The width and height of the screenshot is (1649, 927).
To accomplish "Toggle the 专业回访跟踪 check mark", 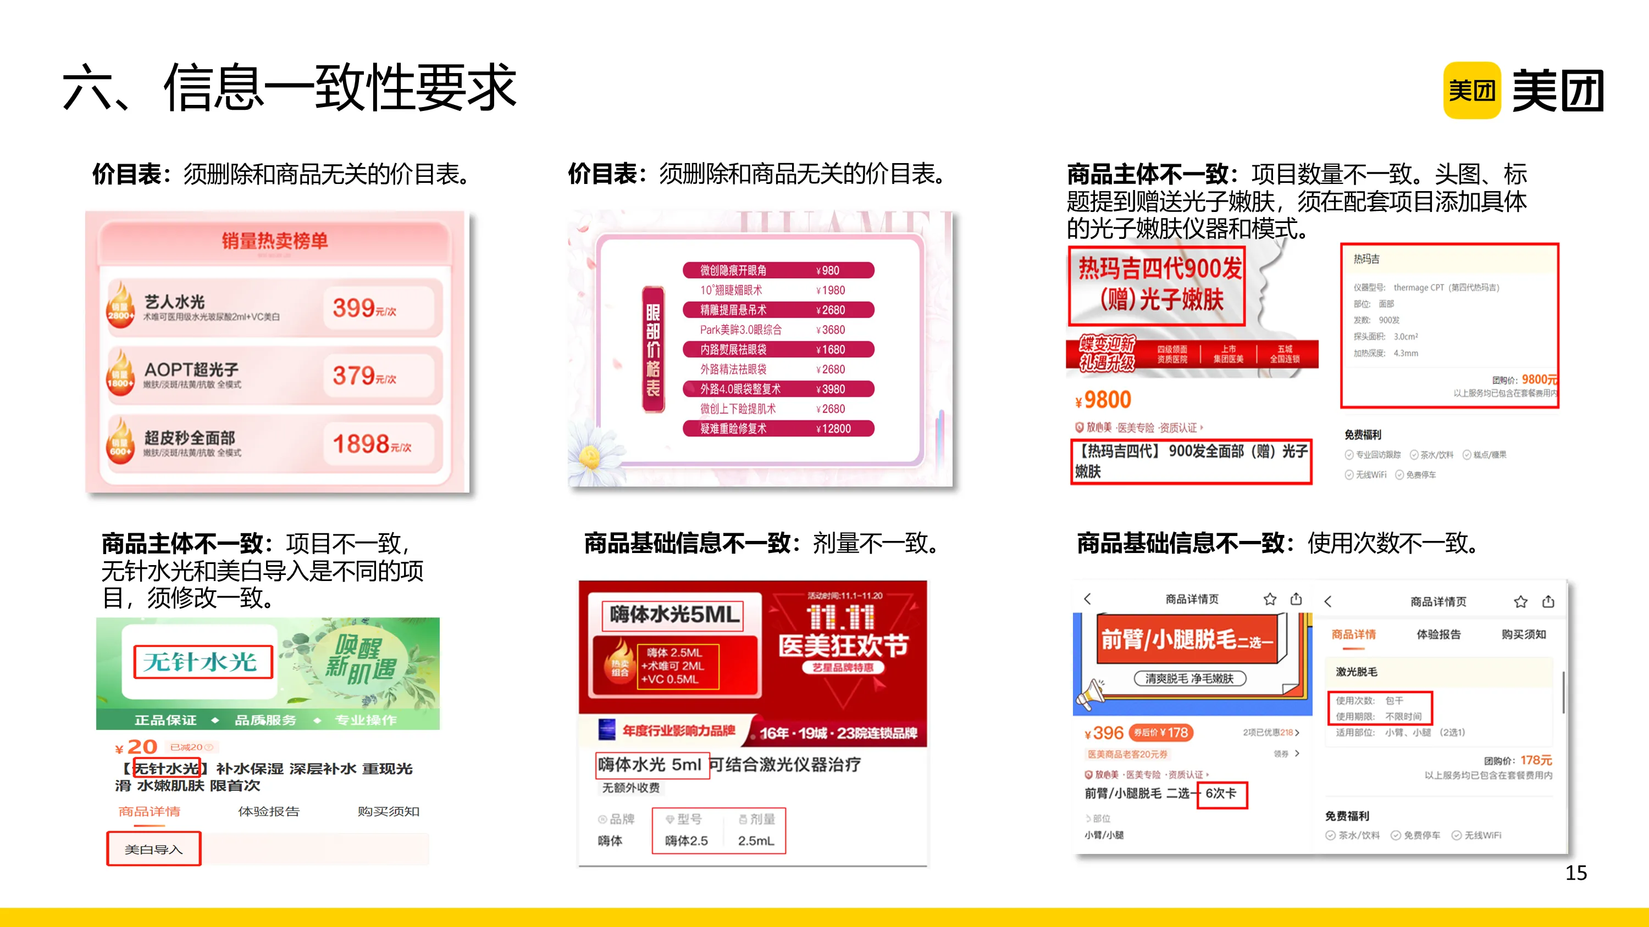I will click(x=1349, y=455).
